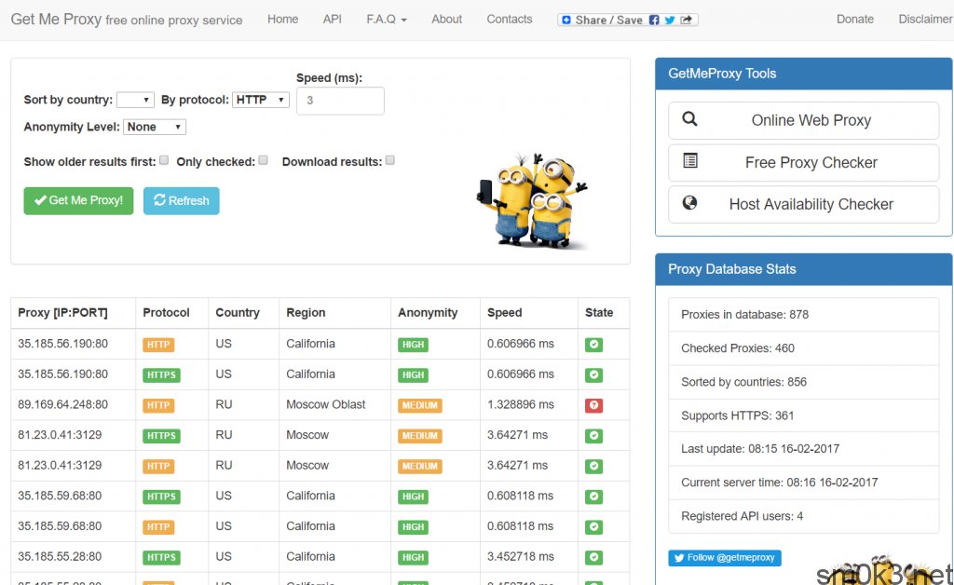
Task: Click the 1.328896 ms speed value
Action: point(521,405)
